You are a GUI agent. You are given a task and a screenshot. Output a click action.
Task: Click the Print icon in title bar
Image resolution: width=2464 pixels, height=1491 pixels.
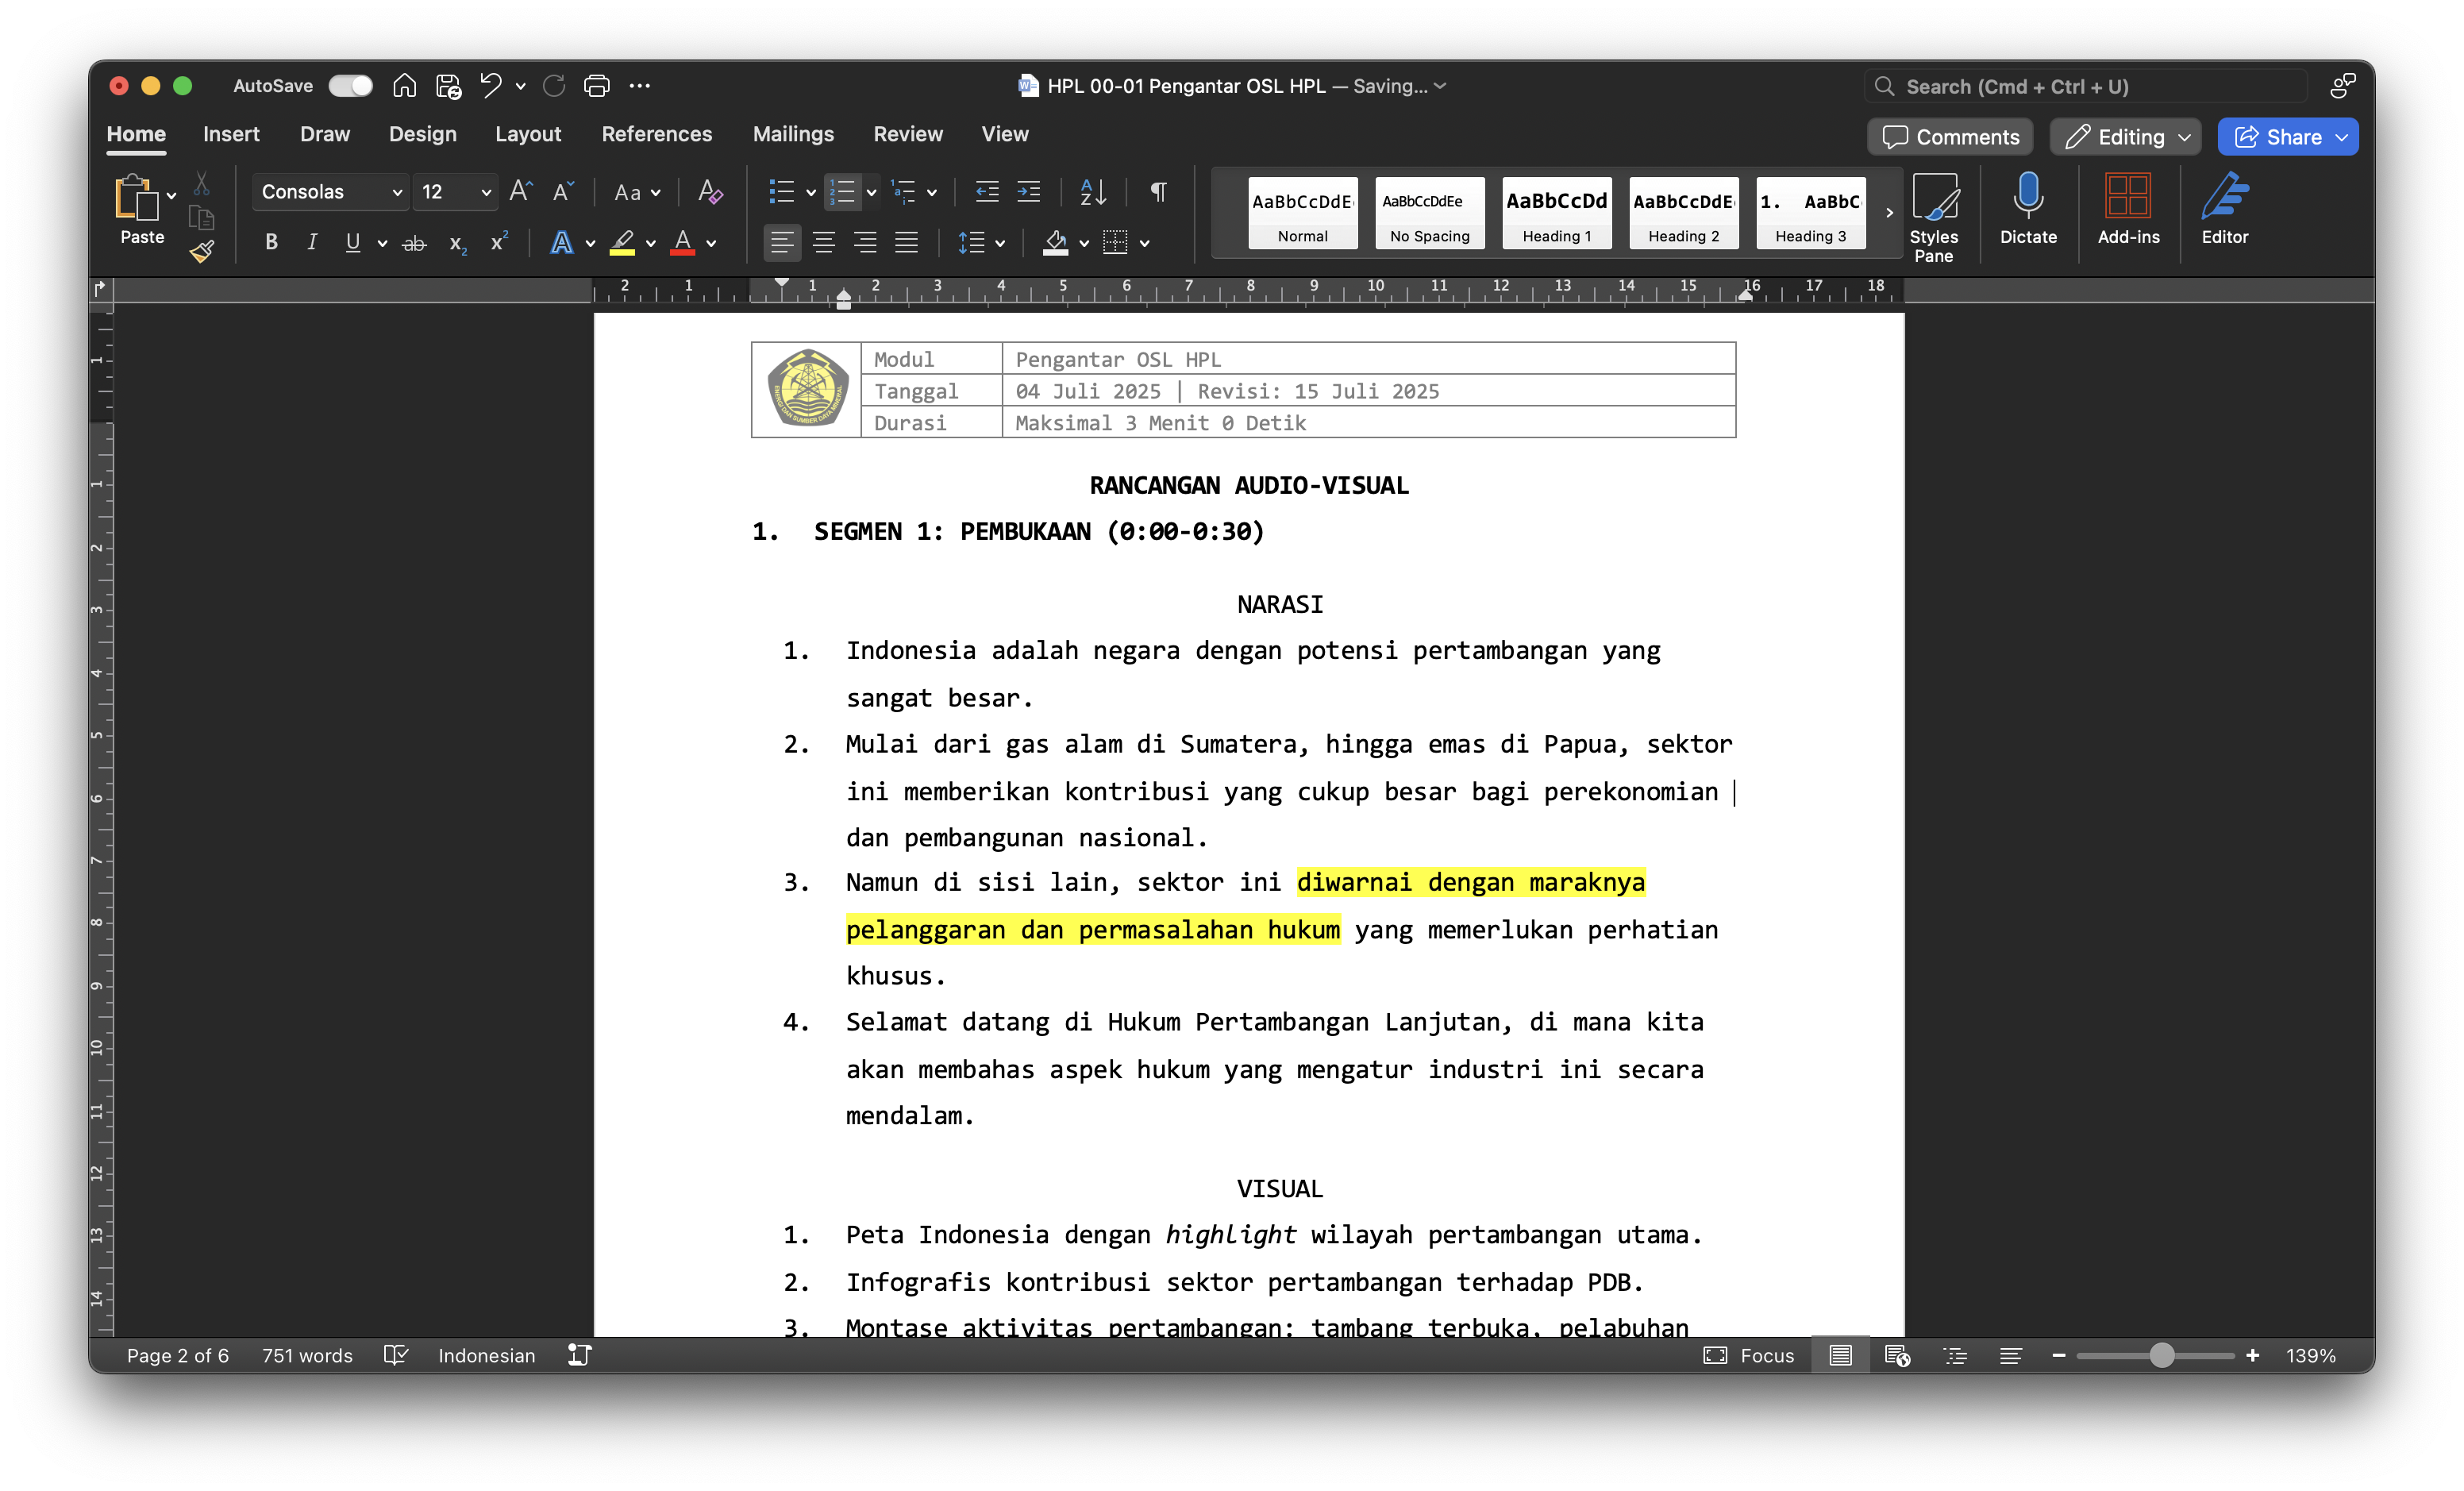(x=596, y=86)
